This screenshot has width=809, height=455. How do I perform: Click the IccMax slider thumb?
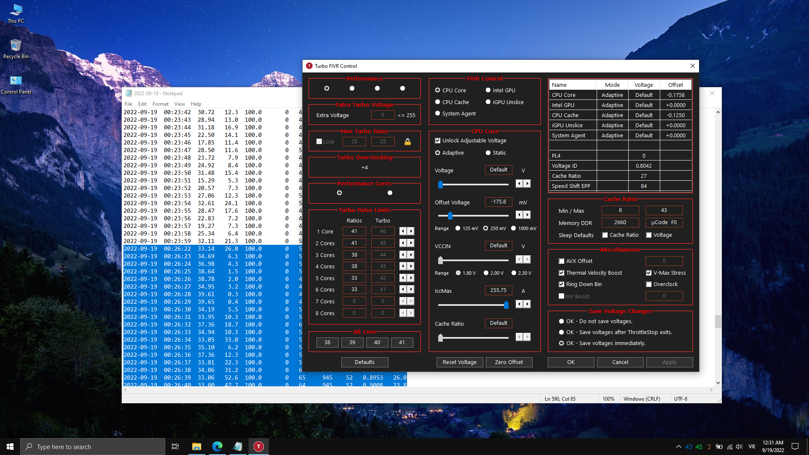coord(506,305)
